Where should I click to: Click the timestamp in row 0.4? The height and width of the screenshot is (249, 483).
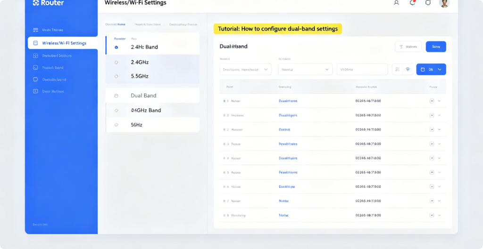point(368,158)
